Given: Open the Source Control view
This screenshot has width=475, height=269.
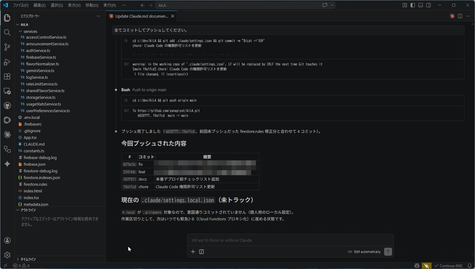Looking at the screenshot, I should click(x=7, y=47).
